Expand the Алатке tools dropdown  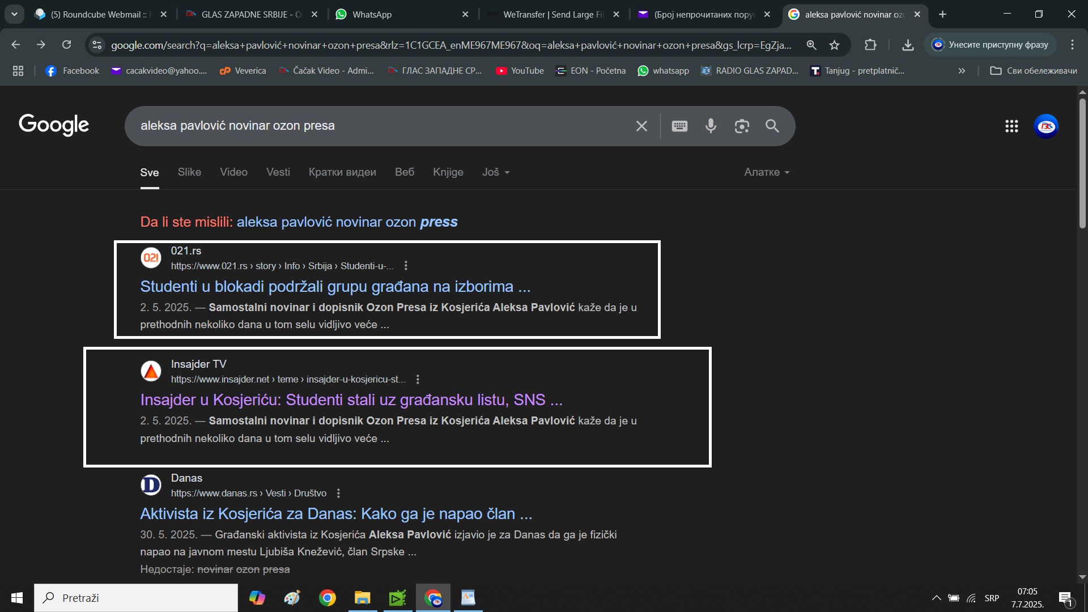pos(767,172)
